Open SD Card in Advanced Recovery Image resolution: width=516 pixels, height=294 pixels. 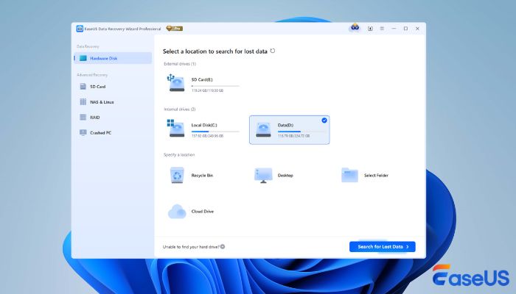pyautogui.click(x=97, y=86)
